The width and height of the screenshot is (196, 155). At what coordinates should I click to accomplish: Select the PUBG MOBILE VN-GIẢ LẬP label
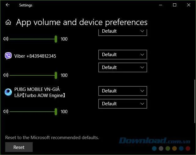click(x=40, y=92)
